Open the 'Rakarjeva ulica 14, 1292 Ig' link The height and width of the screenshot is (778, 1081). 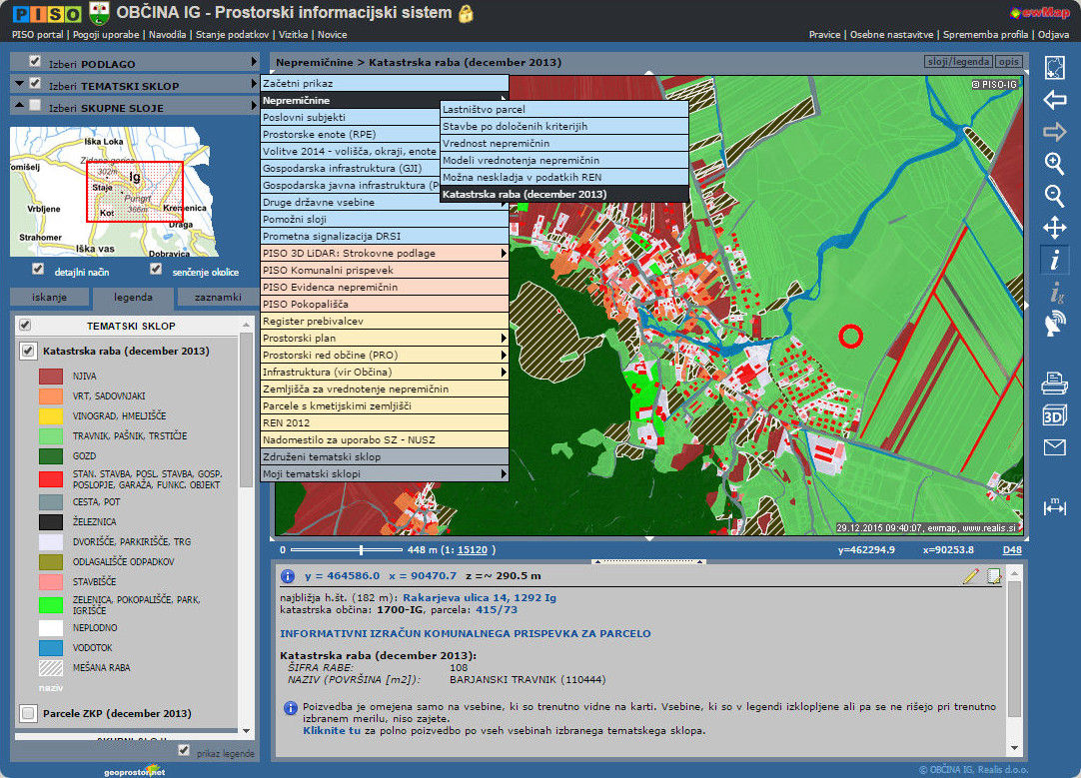pyautogui.click(x=479, y=596)
